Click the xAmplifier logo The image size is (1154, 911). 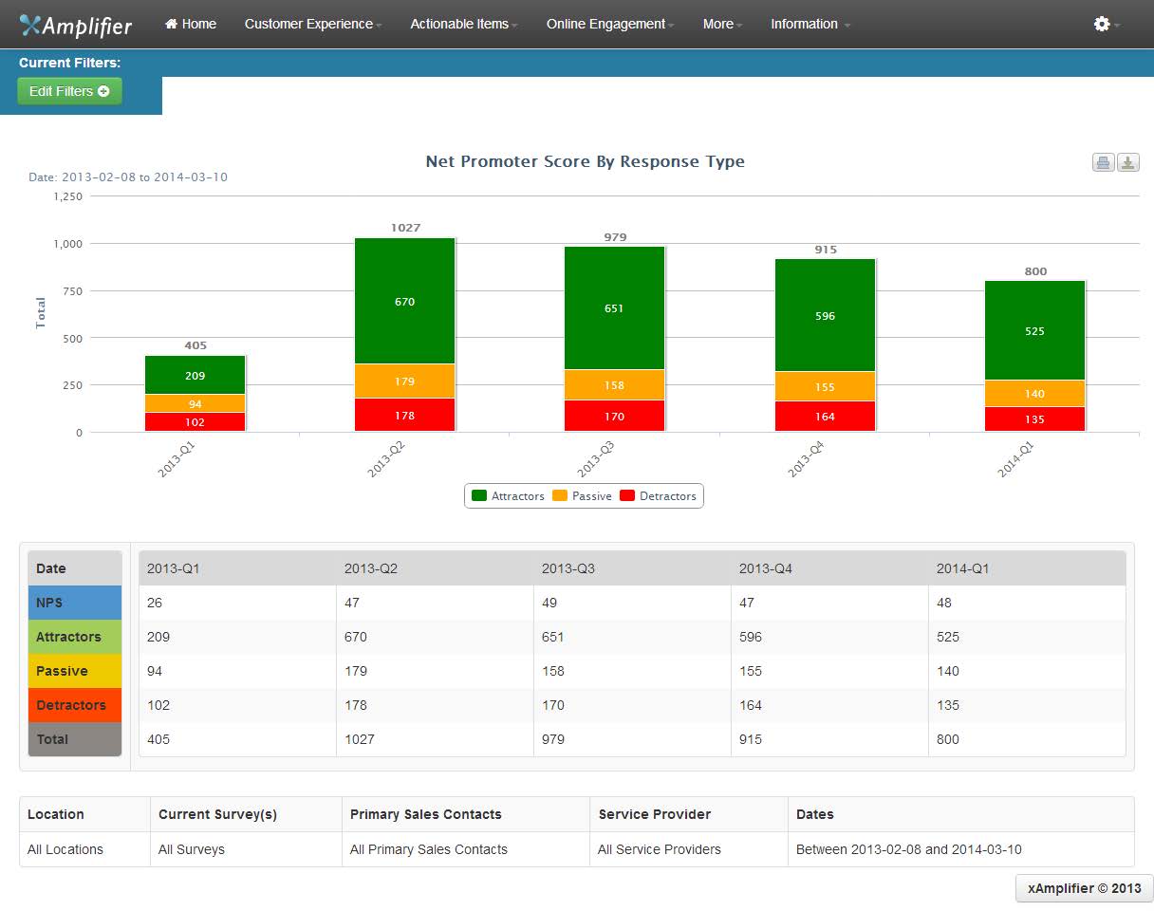pyautogui.click(x=76, y=25)
